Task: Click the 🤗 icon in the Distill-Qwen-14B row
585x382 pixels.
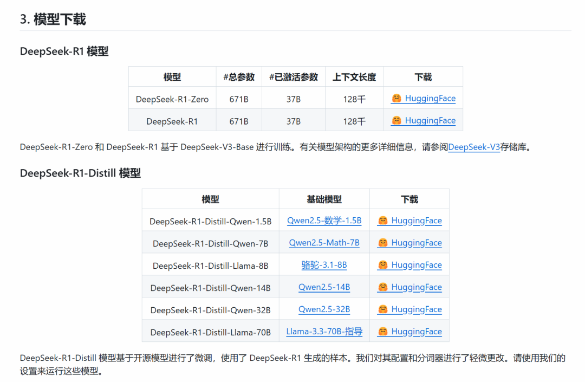Action: click(382, 287)
